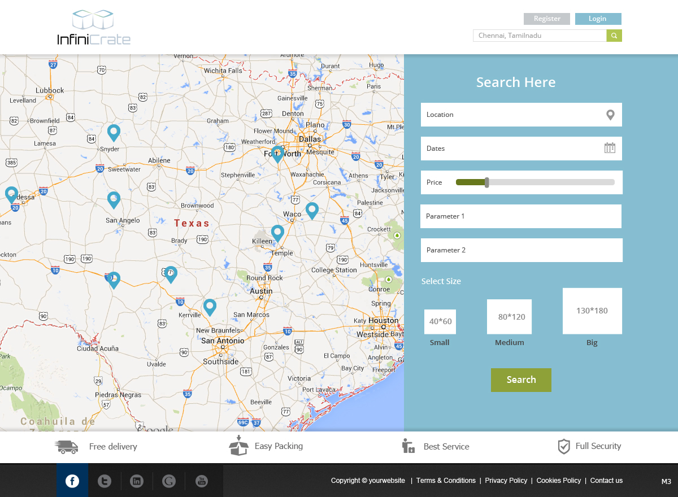This screenshot has width=678, height=497.
Task: Click the Login button
Action: coord(597,19)
